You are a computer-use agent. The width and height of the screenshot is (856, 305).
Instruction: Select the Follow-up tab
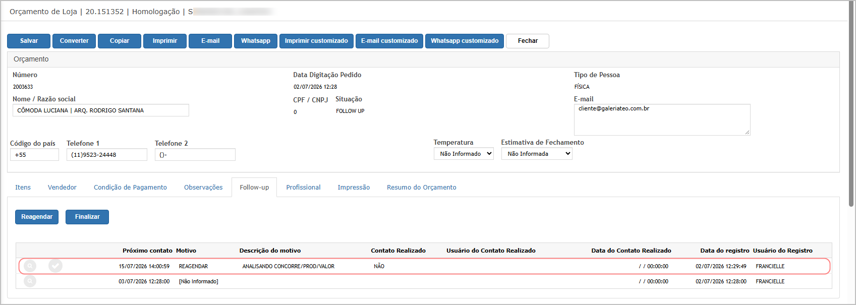254,188
